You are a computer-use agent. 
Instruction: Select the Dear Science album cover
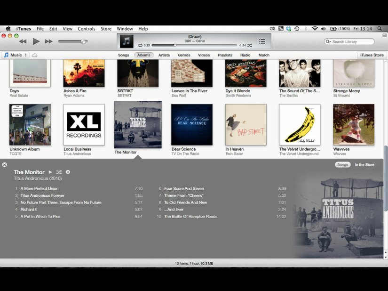pos(192,125)
